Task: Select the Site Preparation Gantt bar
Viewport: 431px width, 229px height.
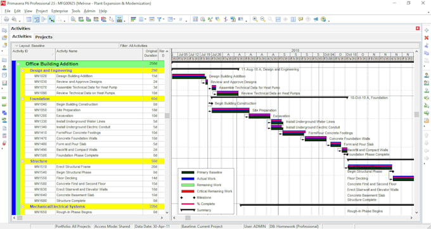Action: [230, 110]
